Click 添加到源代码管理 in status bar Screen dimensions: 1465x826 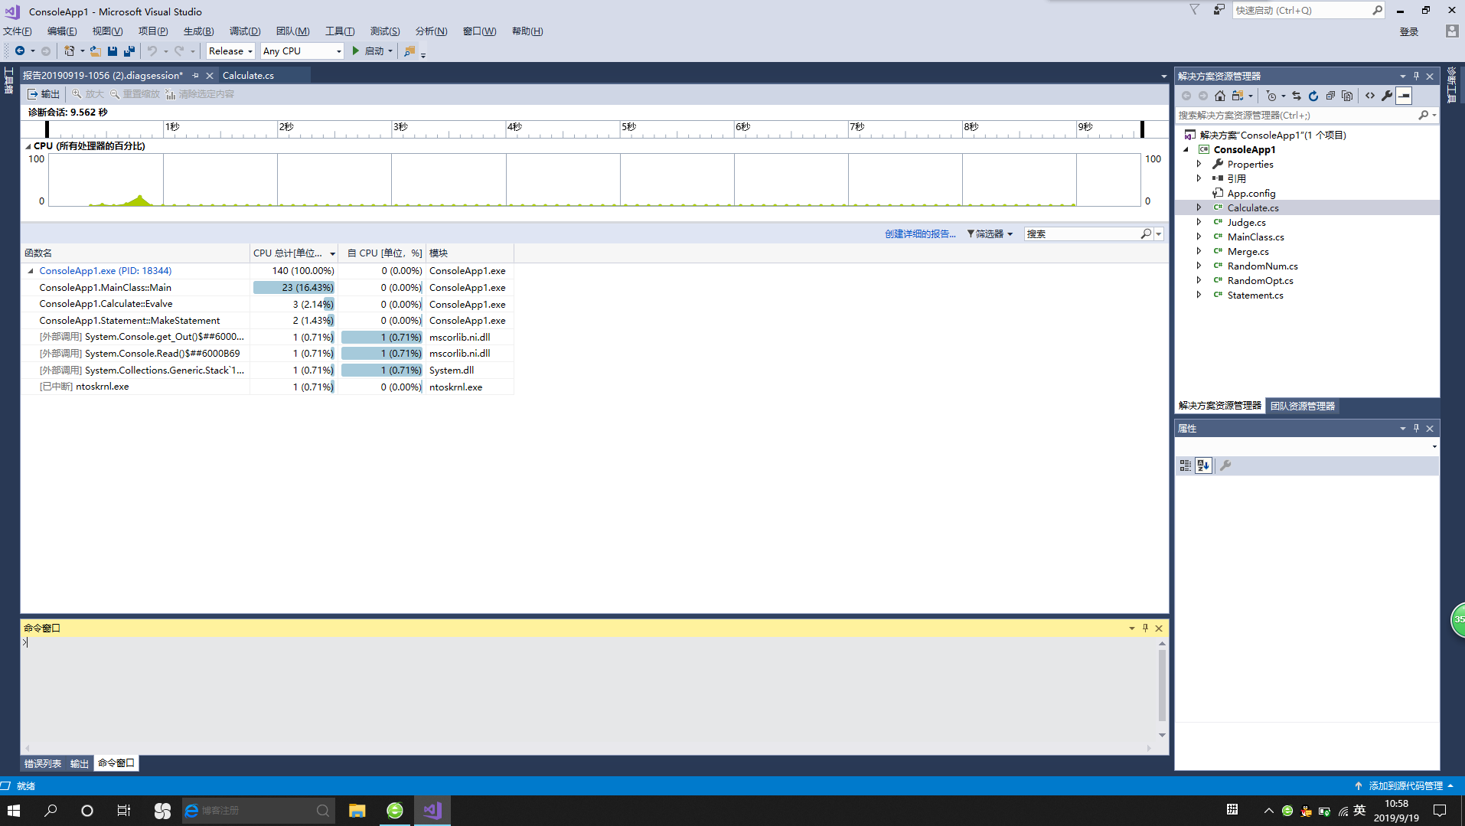(x=1405, y=785)
